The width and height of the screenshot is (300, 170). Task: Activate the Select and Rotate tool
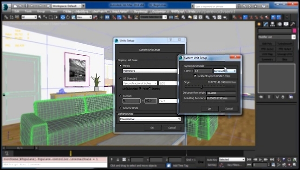(68, 17)
